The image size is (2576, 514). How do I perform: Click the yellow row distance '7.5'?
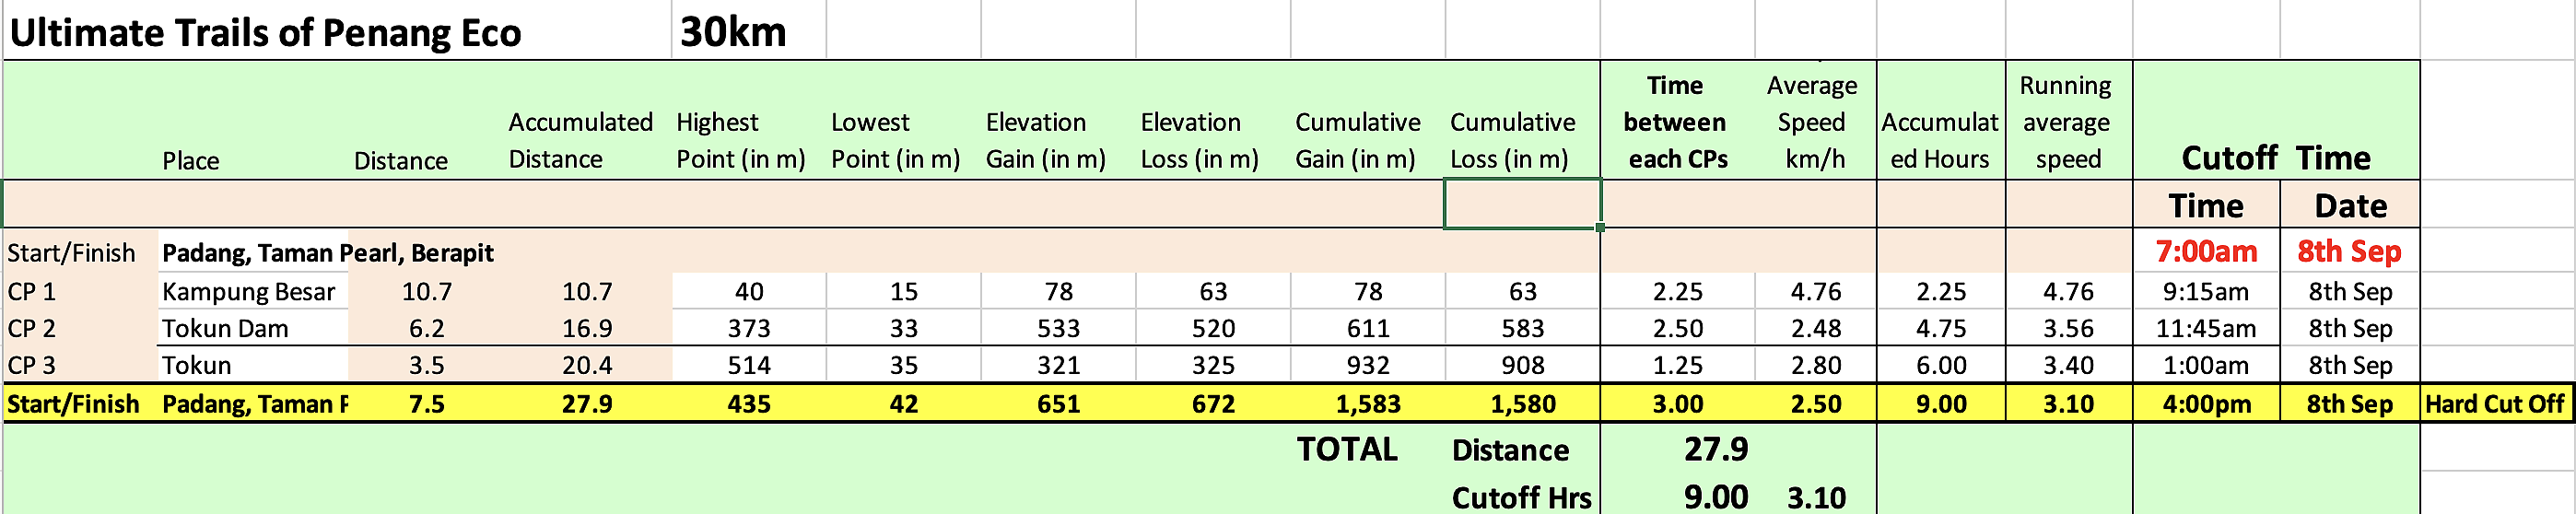(427, 404)
